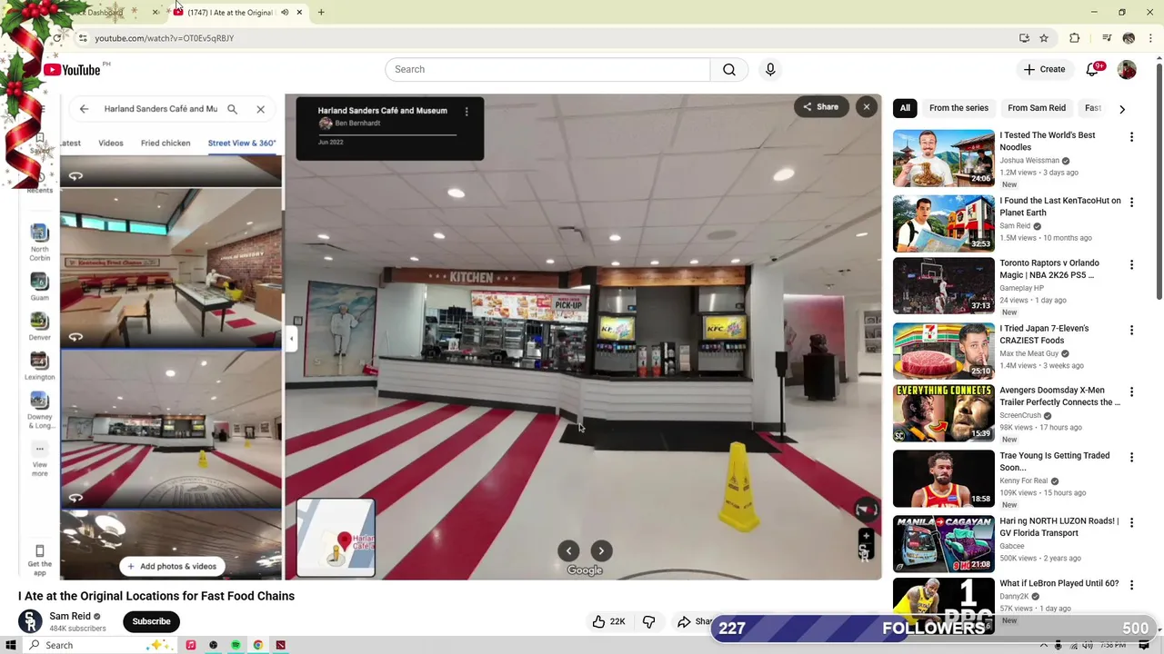This screenshot has height=654, width=1164.
Task: Bookmark this page with the star icon
Action: (1044, 38)
